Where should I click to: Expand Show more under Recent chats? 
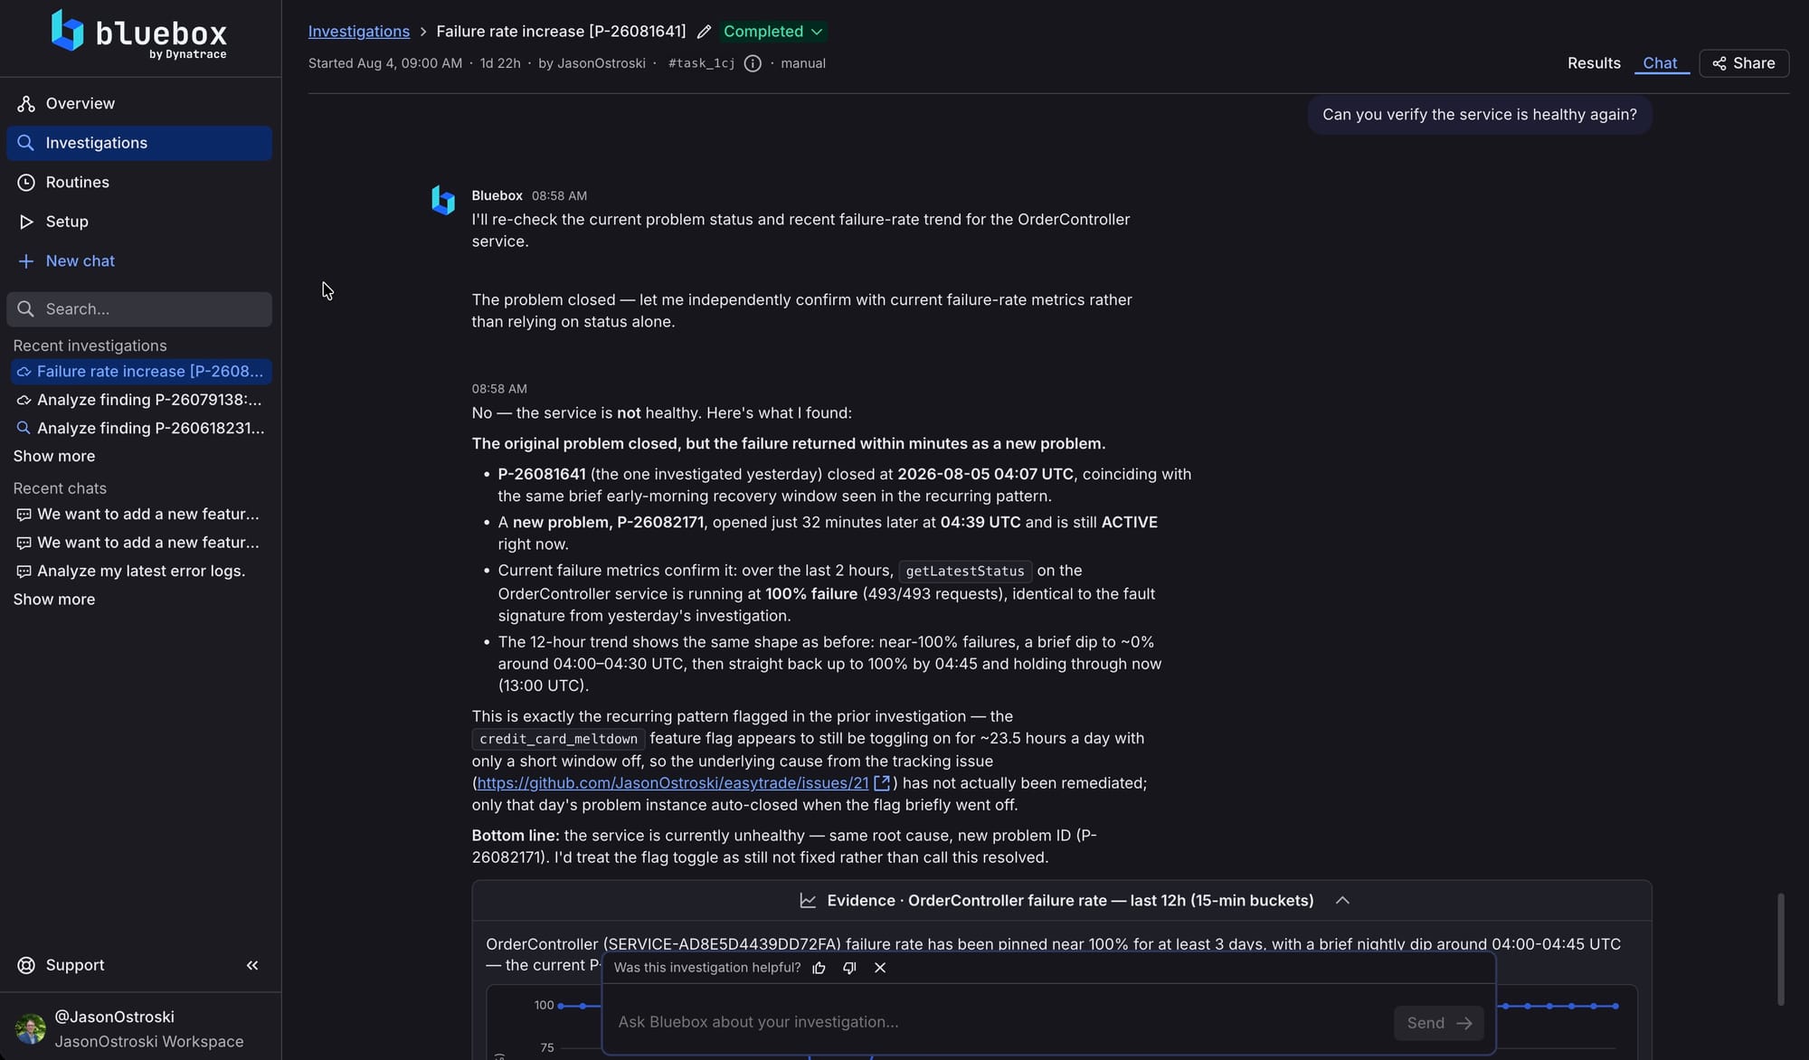pos(54,600)
